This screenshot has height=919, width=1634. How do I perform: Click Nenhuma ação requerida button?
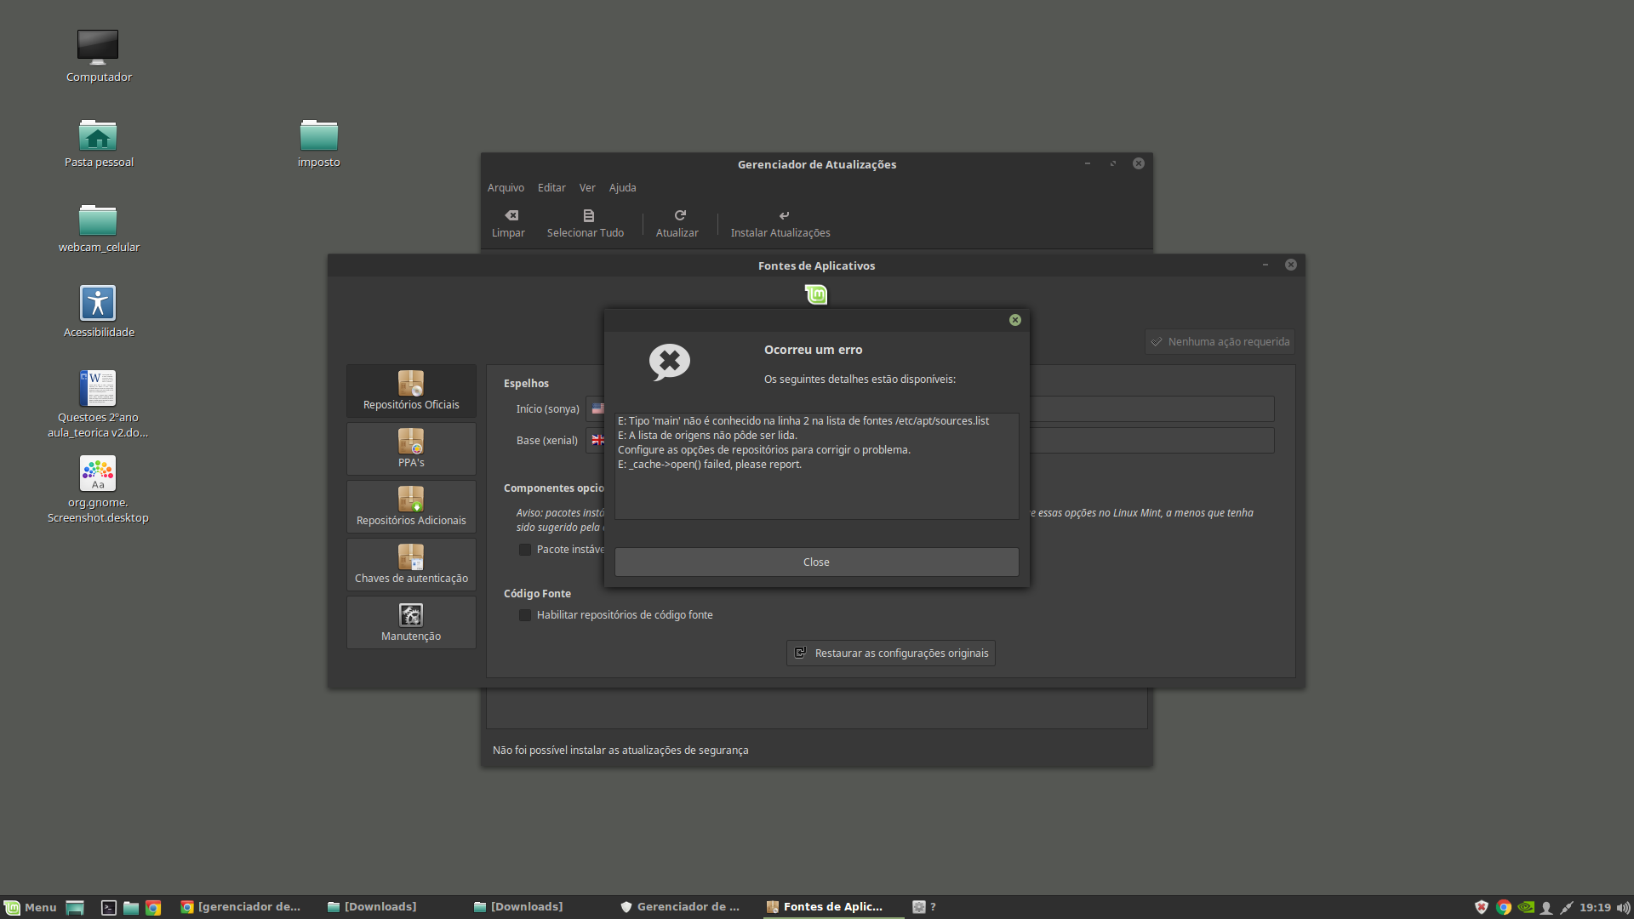pyautogui.click(x=1220, y=341)
